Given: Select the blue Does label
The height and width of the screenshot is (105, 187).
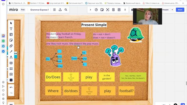Looking at the screenshot, I should (x=74, y=58).
